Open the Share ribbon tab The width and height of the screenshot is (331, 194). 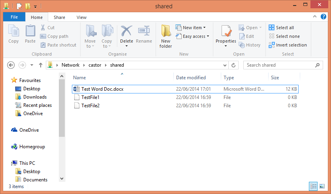coord(59,17)
